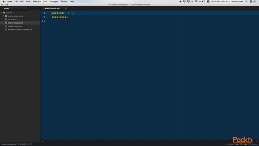
Task: Open the Selection menu
Action: (x=37, y=2)
